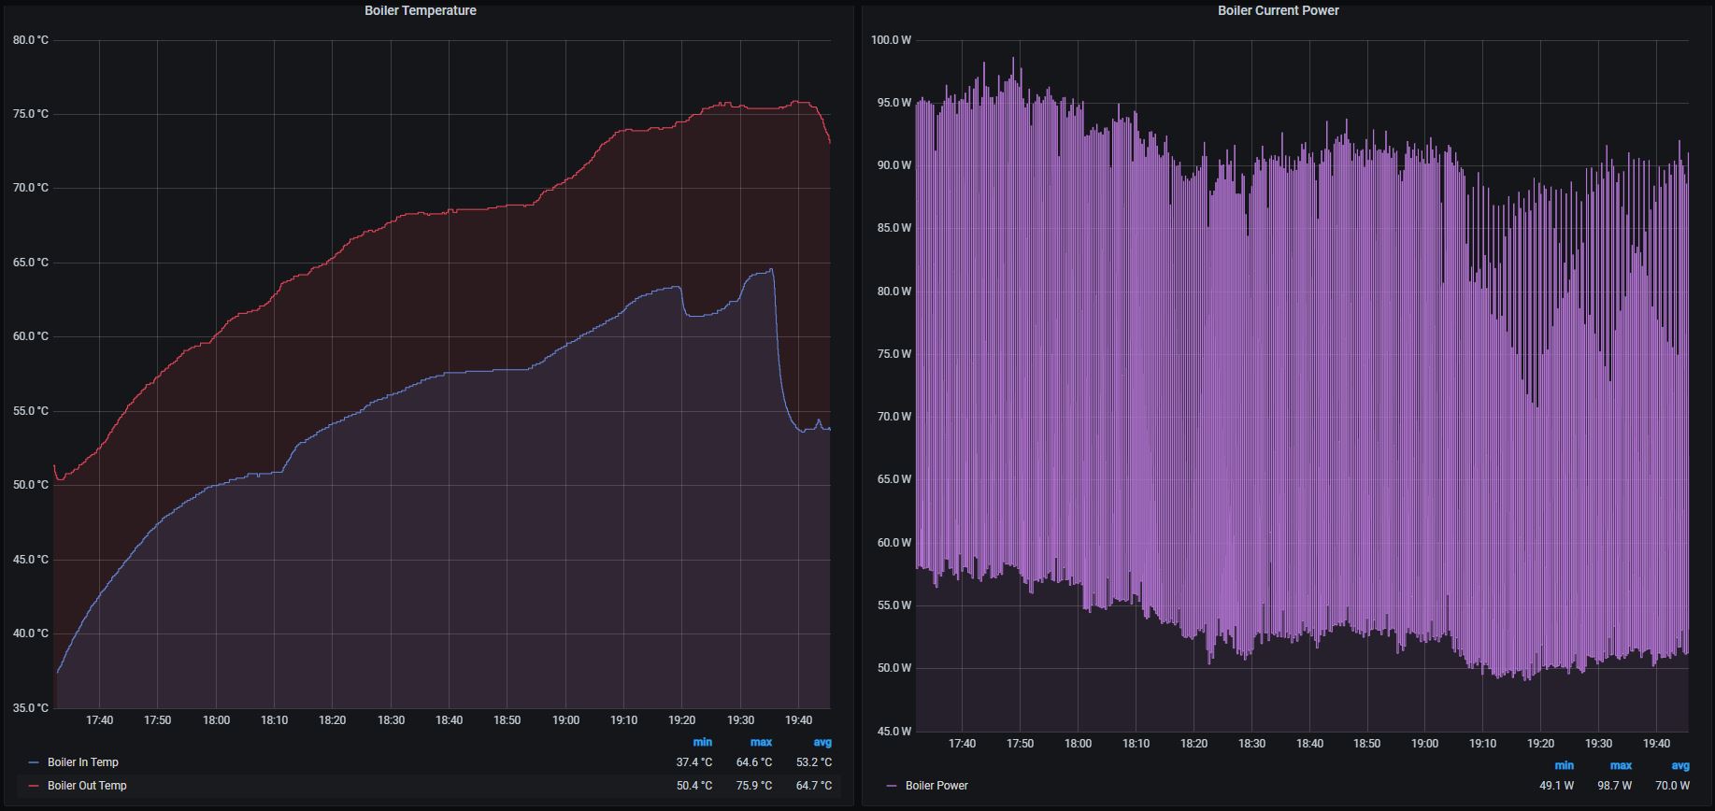Click the red Boiler Out Temp color swatch

[35, 786]
